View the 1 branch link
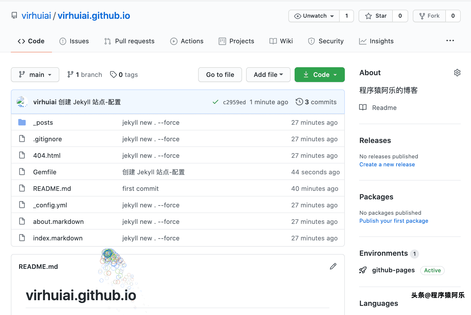This screenshot has height=315, width=471. click(x=84, y=75)
